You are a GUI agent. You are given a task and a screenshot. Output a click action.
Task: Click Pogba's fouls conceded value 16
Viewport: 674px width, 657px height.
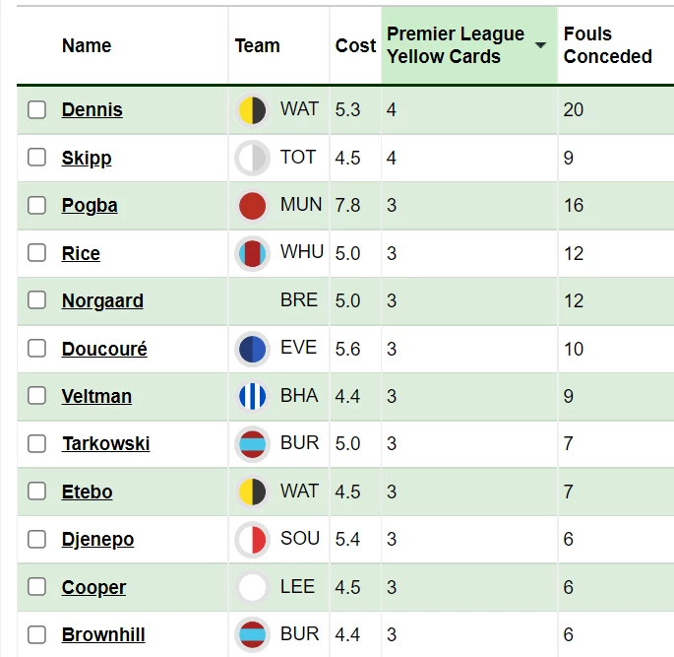(574, 205)
